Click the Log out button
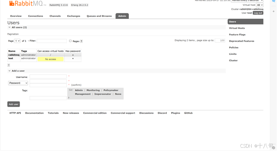 coord(258,13)
